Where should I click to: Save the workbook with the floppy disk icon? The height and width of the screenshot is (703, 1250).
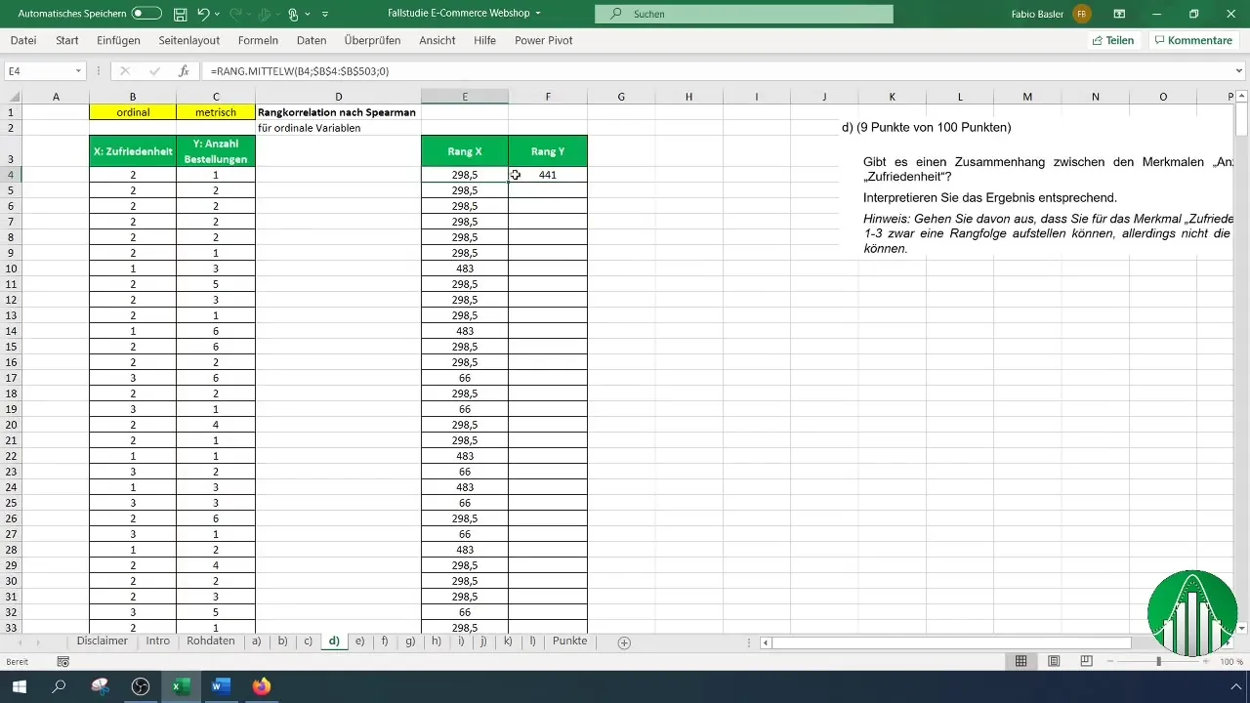tap(180, 14)
